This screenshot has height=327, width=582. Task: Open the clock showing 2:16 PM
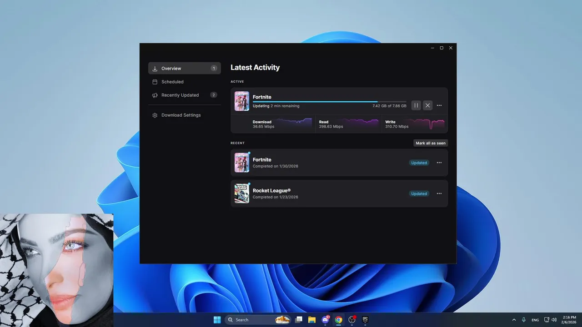569,320
